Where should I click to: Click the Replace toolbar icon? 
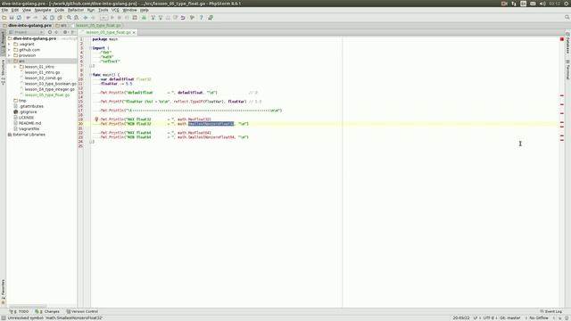pos(76,18)
